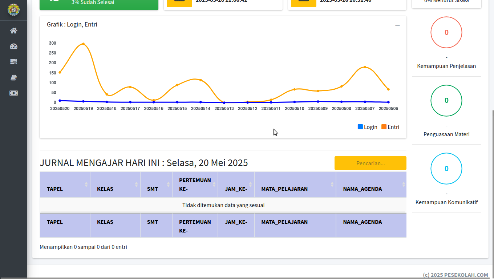Image resolution: width=494 pixels, height=279 pixels.
Task: Click the Penguasaan Materi green circle
Action: (x=446, y=101)
